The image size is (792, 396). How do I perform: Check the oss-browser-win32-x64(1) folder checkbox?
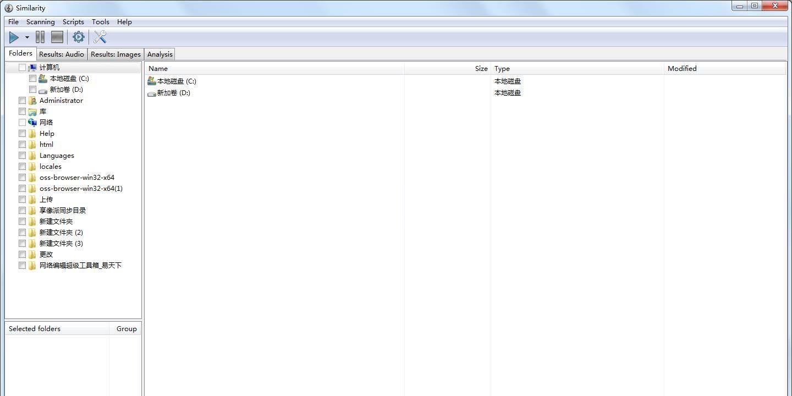coord(22,189)
